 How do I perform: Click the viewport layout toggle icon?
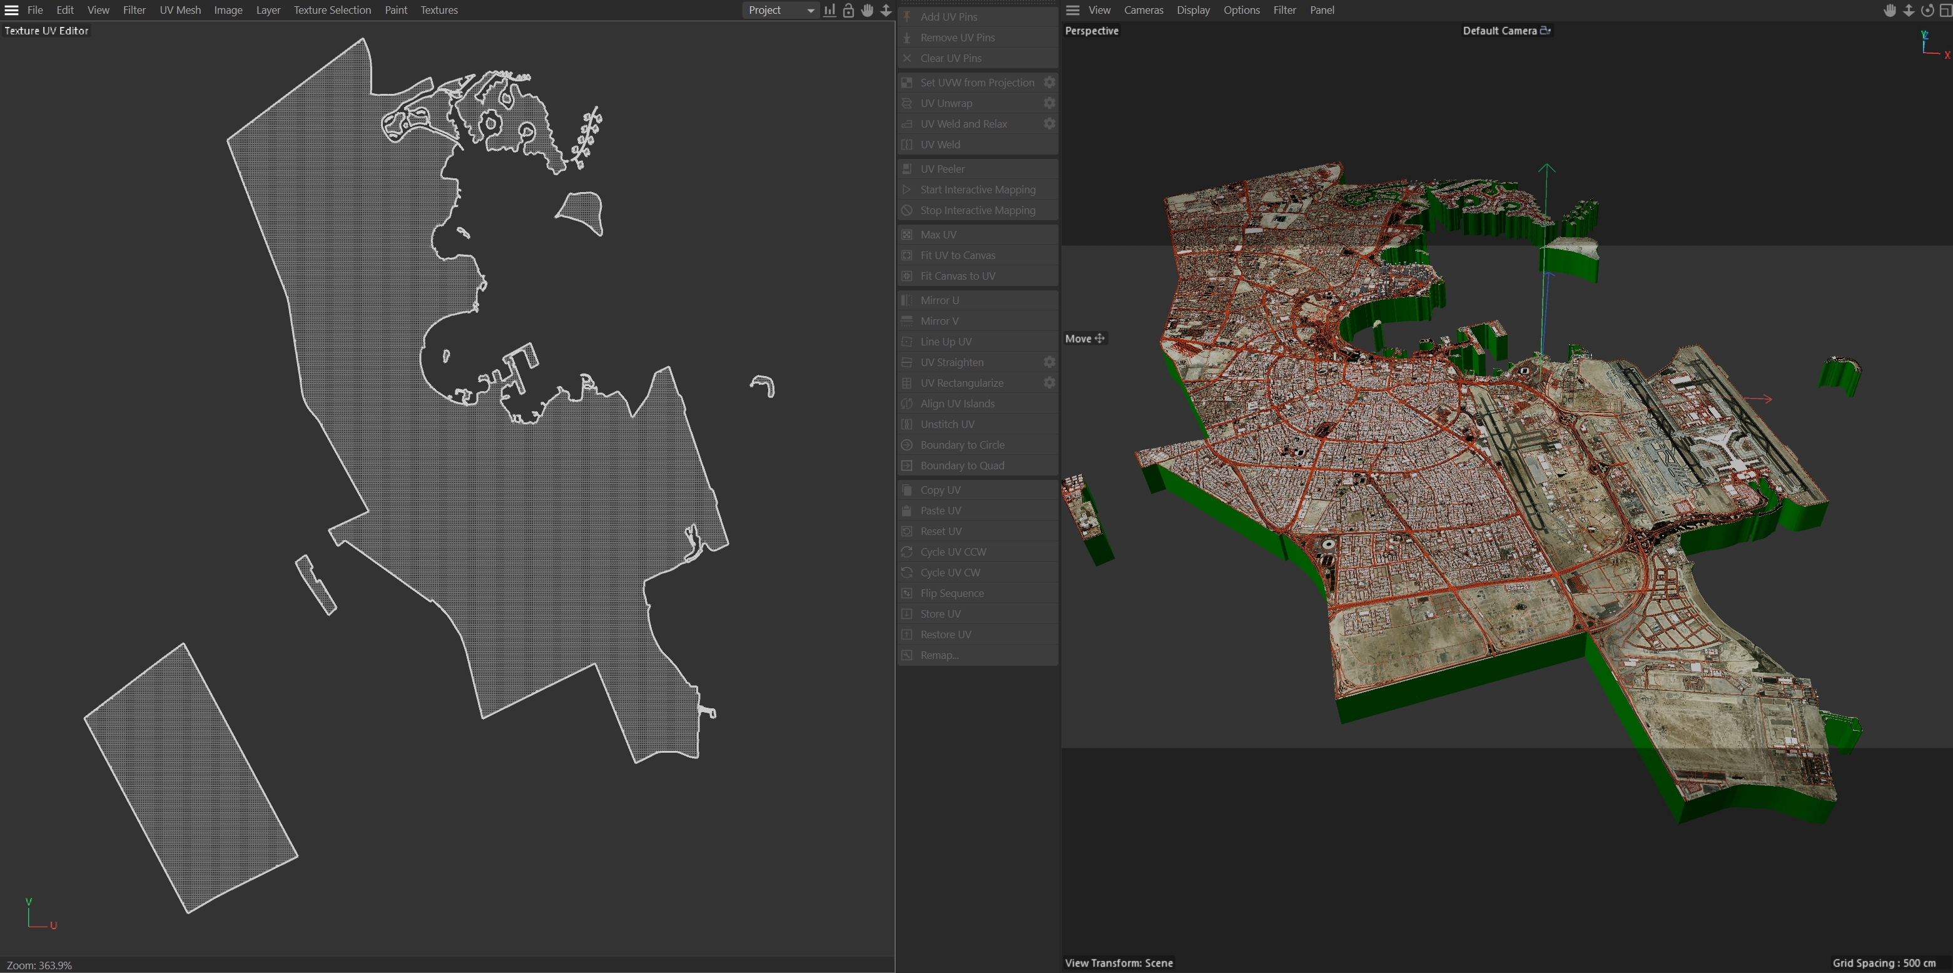click(1945, 10)
